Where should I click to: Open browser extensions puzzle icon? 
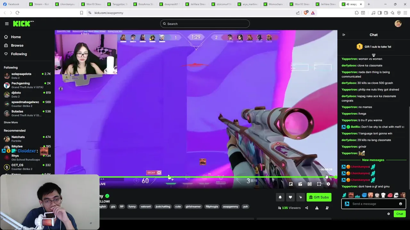pyautogui.click(x=357, y=13)
